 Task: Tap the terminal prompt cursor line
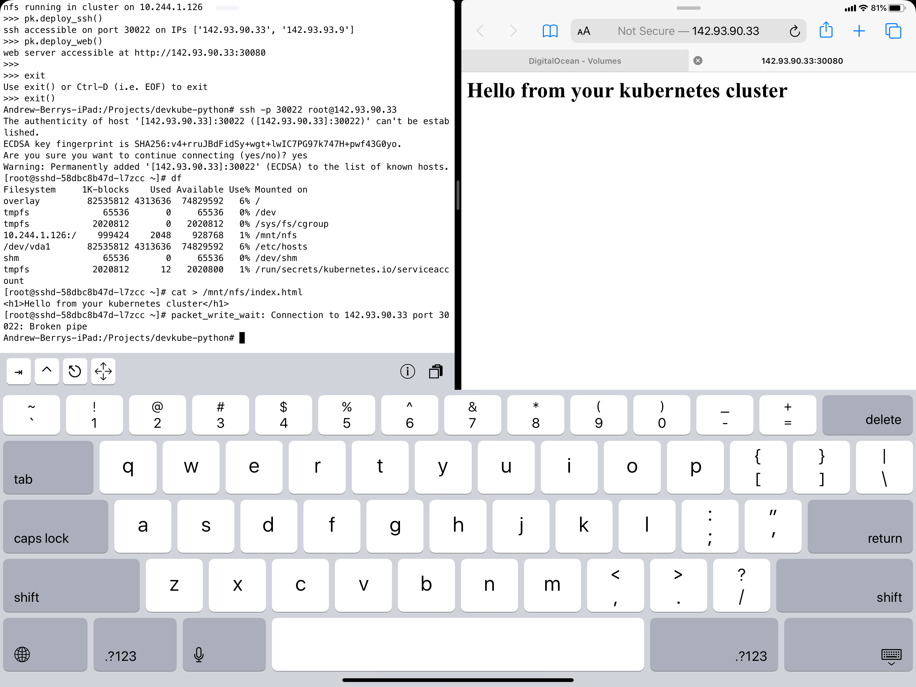click(x=124, y=338)
